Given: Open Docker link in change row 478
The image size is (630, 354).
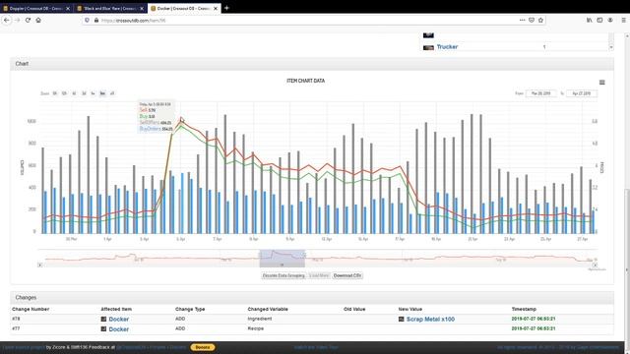Looking at the screenshot, I should tap(119, 319).
